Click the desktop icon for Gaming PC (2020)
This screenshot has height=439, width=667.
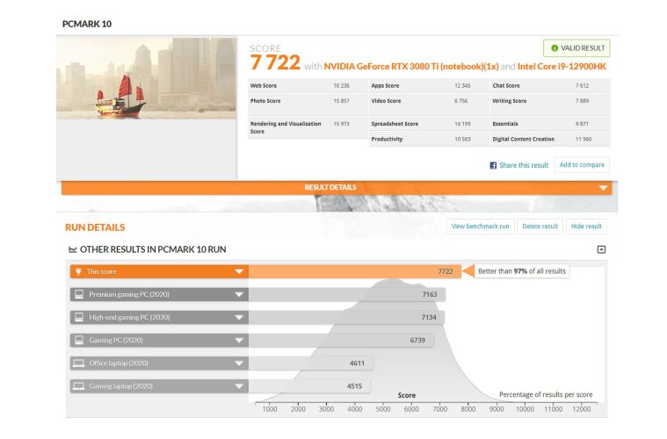pyautogui.click(x=79, y=340)
